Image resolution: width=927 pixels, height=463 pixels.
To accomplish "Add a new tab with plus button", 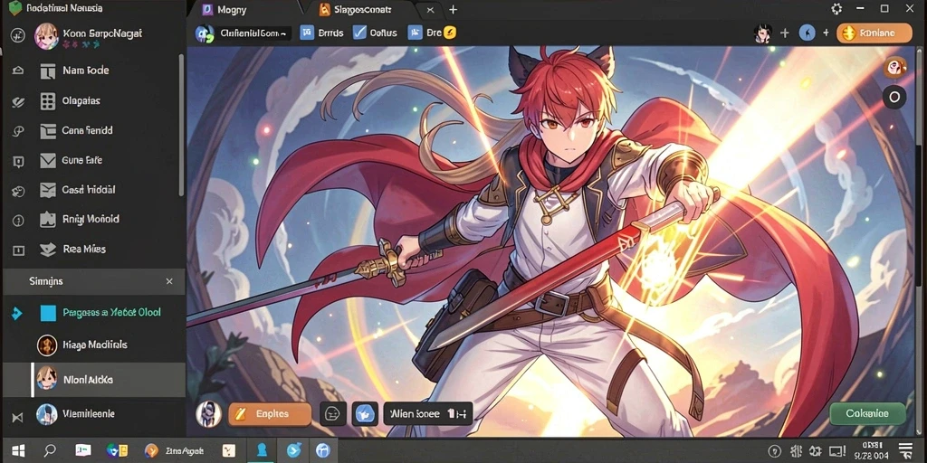I will point(454,9).
